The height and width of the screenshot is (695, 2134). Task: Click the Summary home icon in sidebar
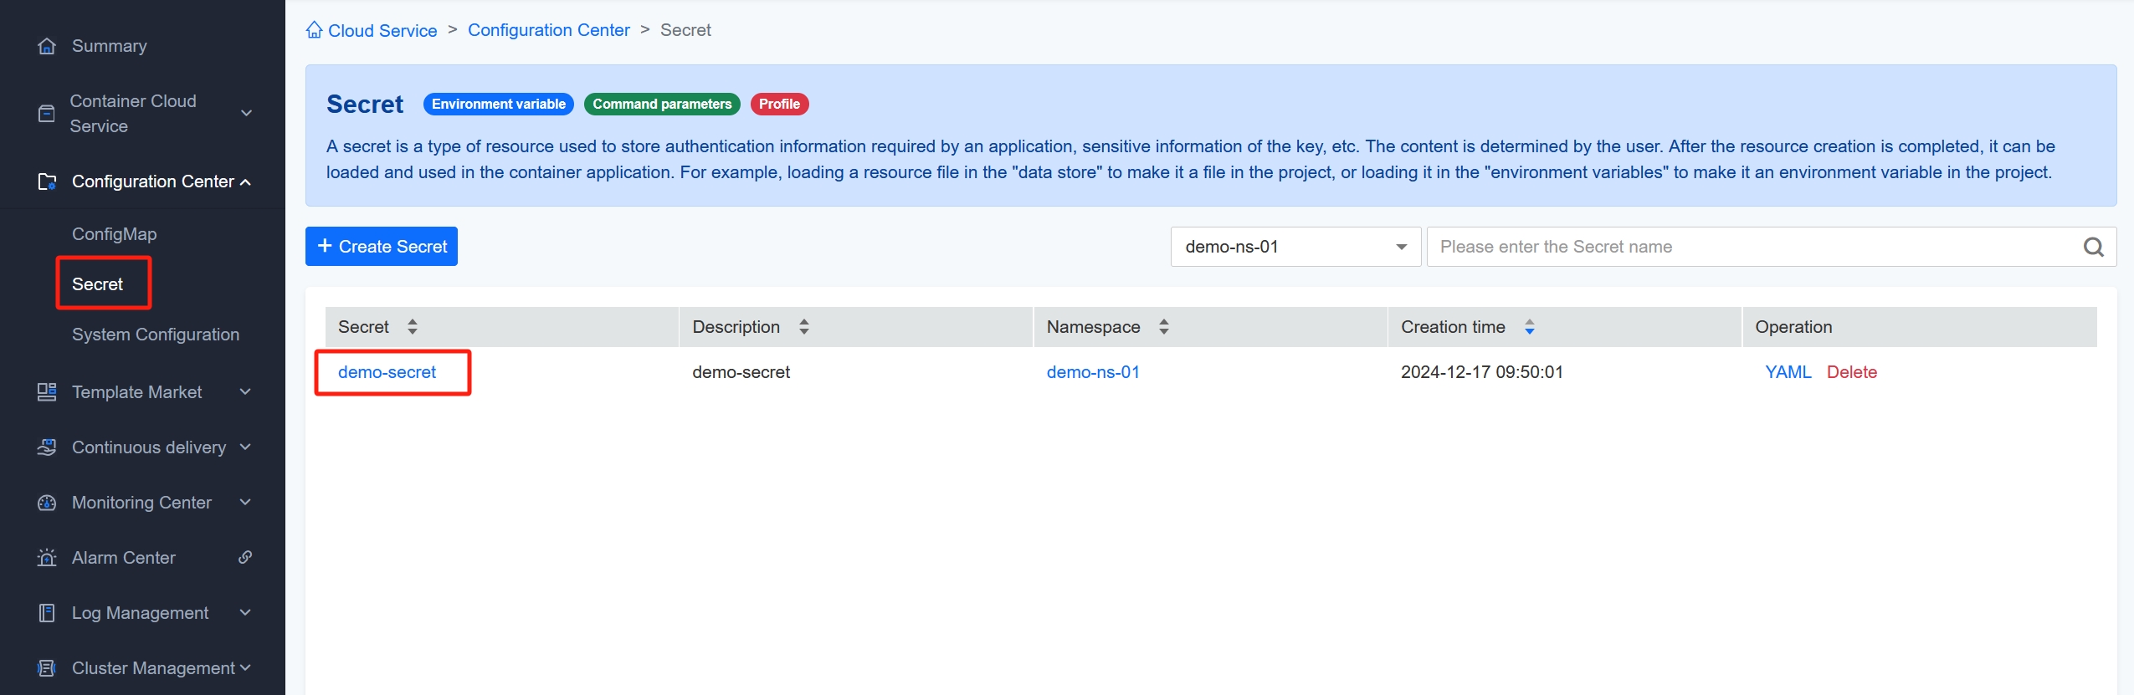(x=47, y=46)
